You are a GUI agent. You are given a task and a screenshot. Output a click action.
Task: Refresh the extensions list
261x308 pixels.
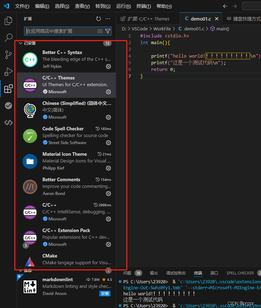tap(99, 19)
